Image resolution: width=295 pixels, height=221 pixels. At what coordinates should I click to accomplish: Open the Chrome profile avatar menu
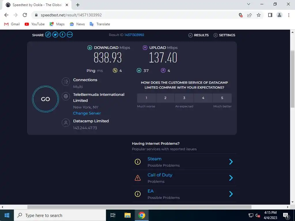tap(279, 15)
